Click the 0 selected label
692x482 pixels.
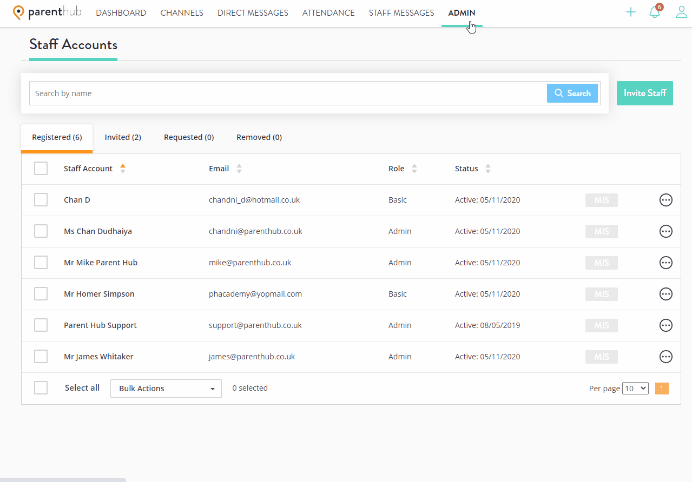pyautogui.click(x=250, y=388)
